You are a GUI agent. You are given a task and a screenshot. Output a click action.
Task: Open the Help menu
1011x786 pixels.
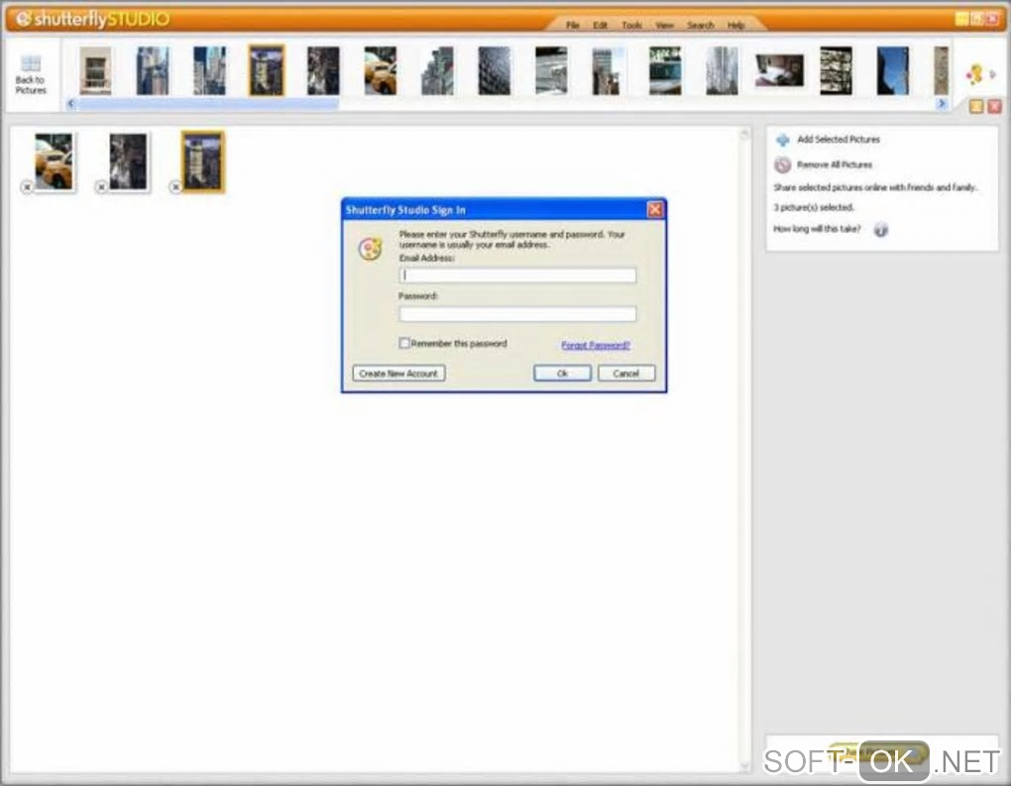click(735, 25)
